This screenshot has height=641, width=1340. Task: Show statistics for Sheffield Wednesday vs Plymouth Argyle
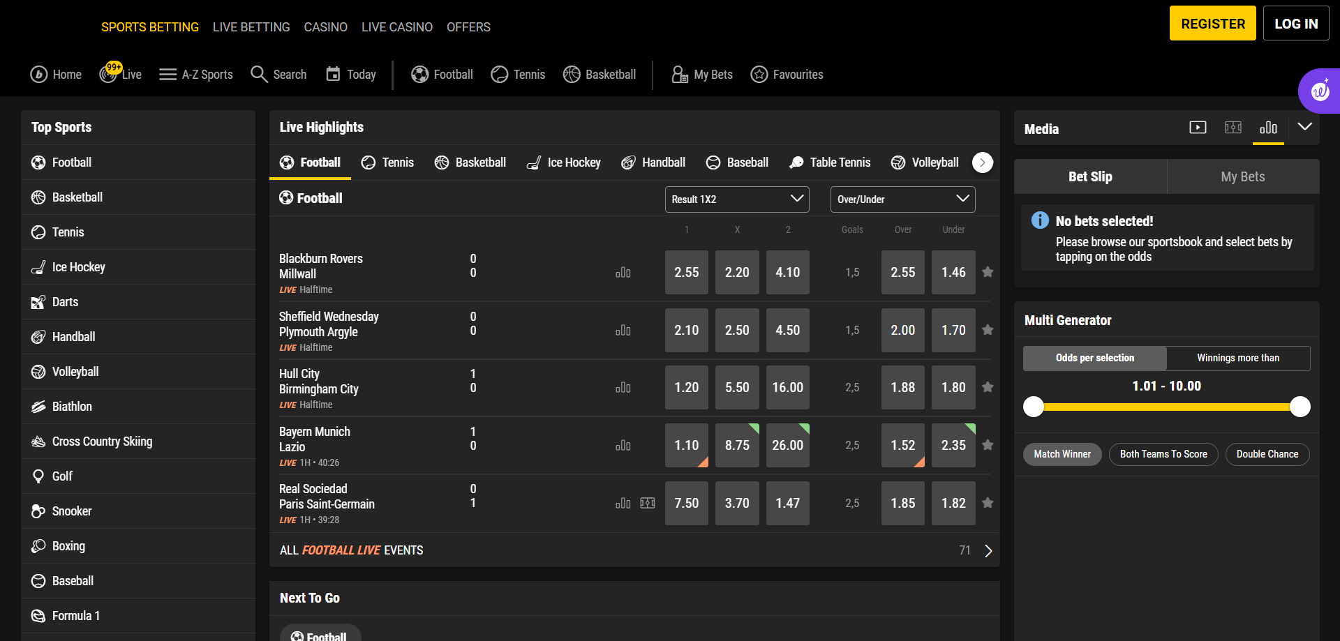(x=623, y=331)
